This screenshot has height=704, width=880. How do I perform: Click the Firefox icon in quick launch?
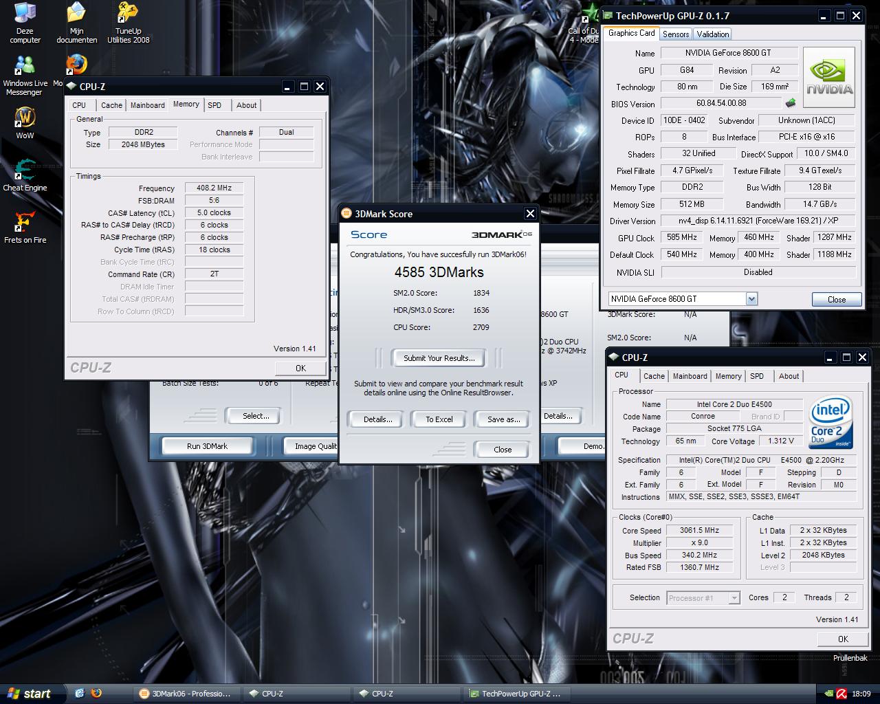pos(96,693)
